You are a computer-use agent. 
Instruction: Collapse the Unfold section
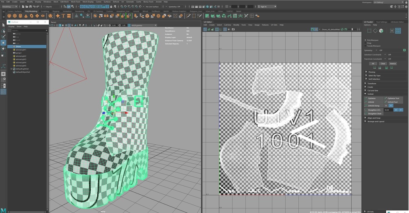[x=365, y=94]
